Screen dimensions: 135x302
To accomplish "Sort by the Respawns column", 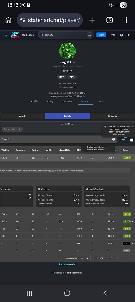I will pyautogui.click(x=20, y=150).
